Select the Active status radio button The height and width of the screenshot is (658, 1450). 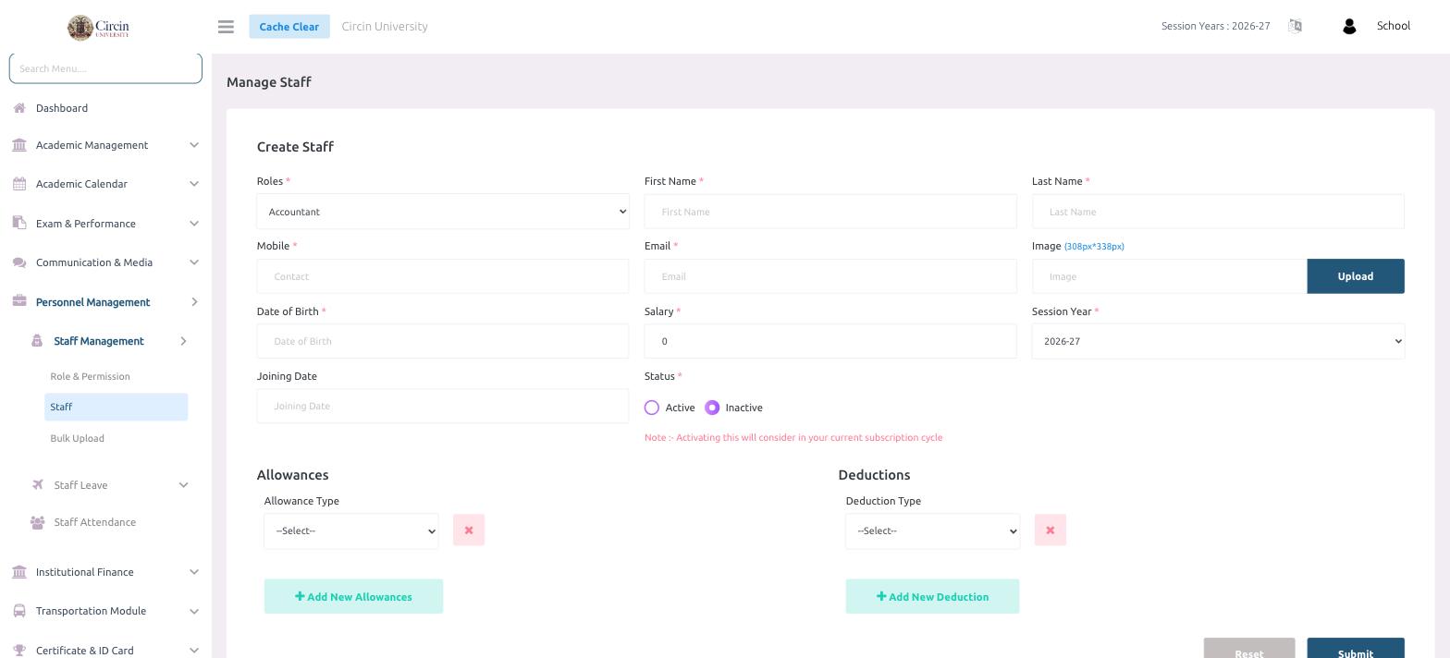pos(652,408)
